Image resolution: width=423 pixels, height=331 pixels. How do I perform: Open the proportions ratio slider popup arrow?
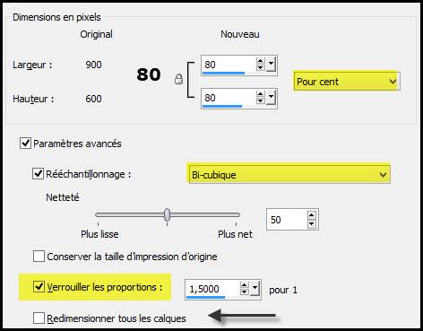(x=255, y=288)
